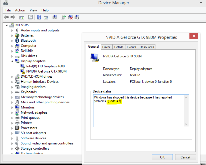
Task: Click the Processors category icon
Action: click(x=17, y=128)
